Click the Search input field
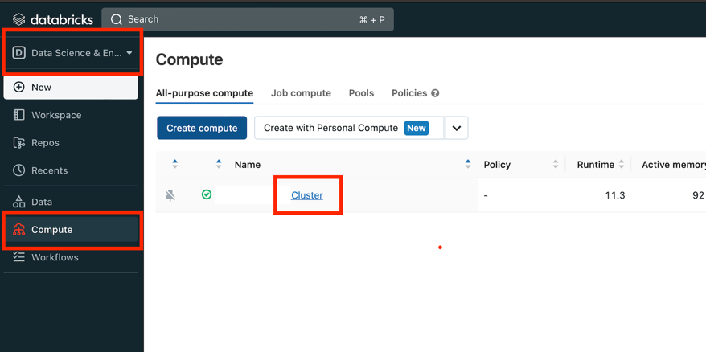Screen dimensions: 706x352 [241, 19]
